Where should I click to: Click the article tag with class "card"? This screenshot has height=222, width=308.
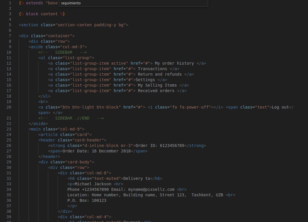tap(65, 135)
